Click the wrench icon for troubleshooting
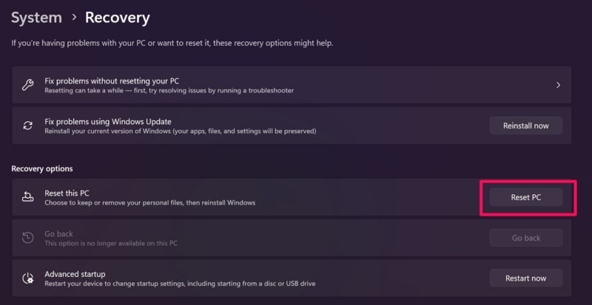The width and height of the screenshot is (592, 305). (x=28, y=85)
